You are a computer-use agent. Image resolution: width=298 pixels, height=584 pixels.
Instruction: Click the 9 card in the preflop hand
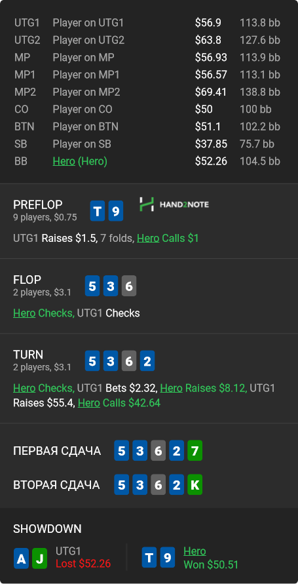[116, 212]
